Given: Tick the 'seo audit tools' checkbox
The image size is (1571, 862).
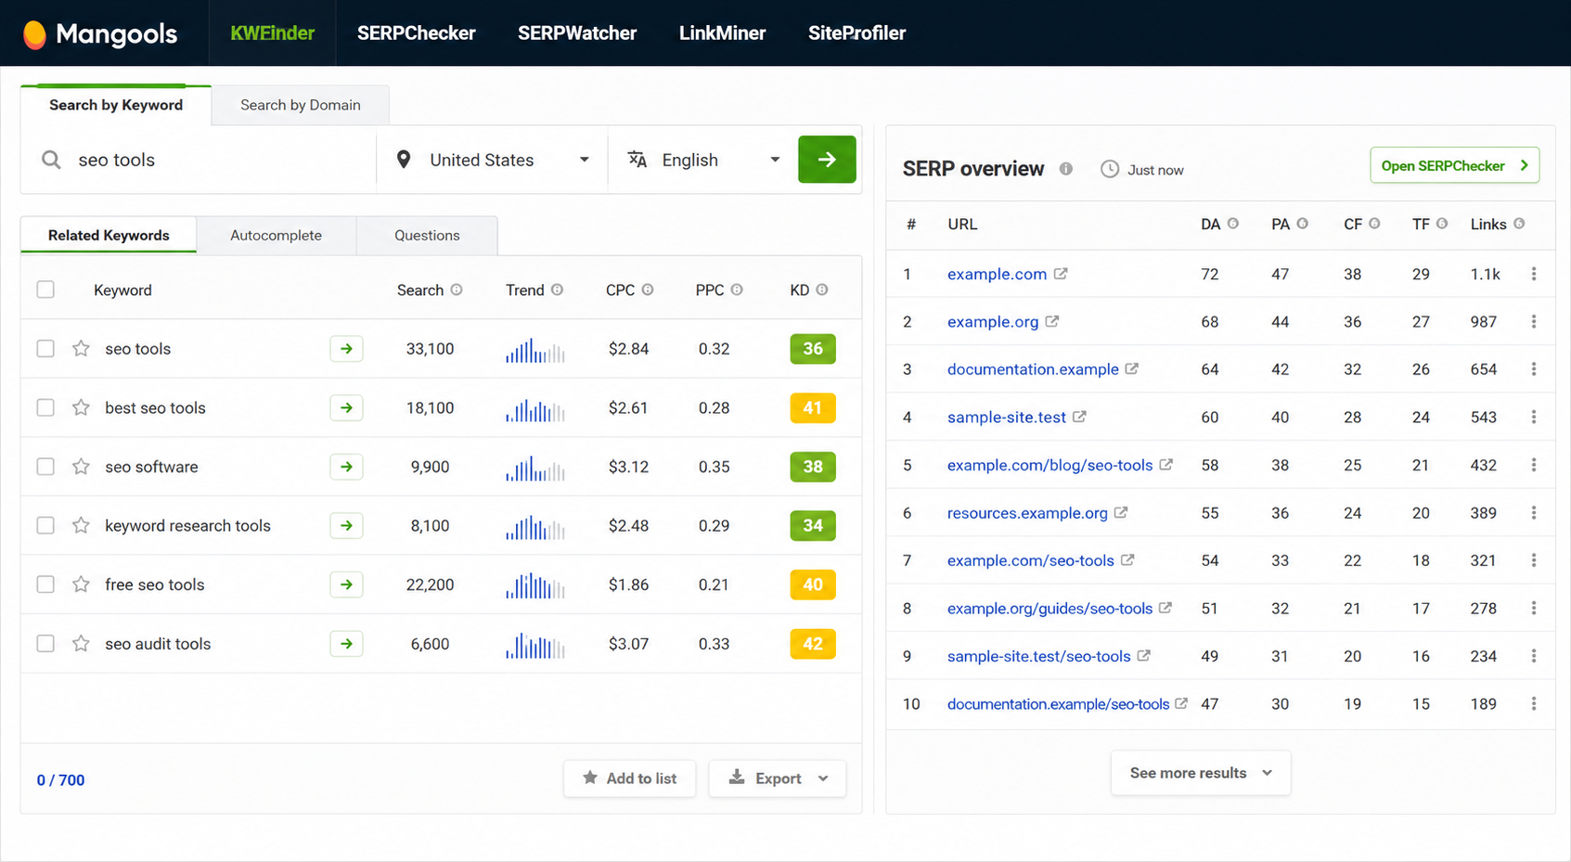Looking at the screenshot, I should click(45, 644).
